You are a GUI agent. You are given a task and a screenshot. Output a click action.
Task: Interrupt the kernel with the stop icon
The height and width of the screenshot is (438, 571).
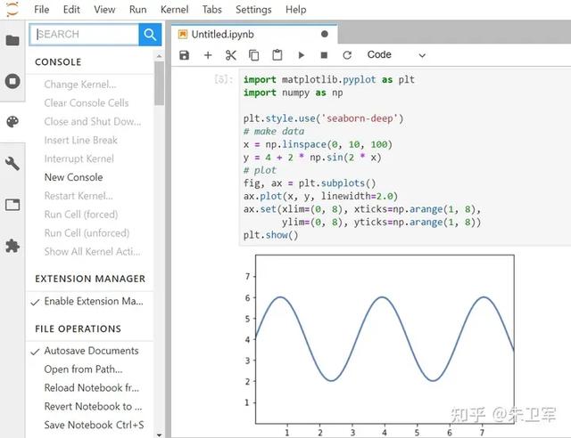[x=324, y=55]
